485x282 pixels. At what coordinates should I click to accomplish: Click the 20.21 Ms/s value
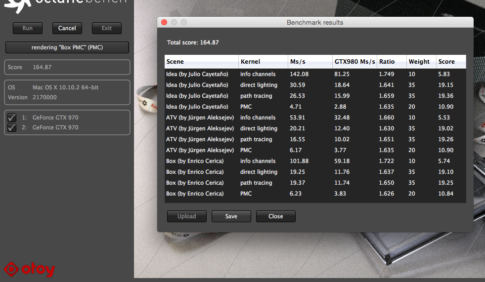click(x=297, y=128)
